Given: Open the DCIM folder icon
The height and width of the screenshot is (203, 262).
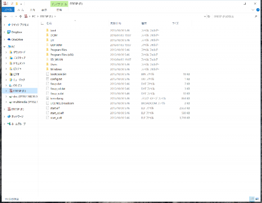Looking at the screenshot, I should [x=47, y=35].
